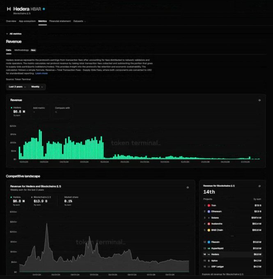This screenshot has width=273, height=279.
Task: Click the Tron logo icon
Action: pos(209,206)
